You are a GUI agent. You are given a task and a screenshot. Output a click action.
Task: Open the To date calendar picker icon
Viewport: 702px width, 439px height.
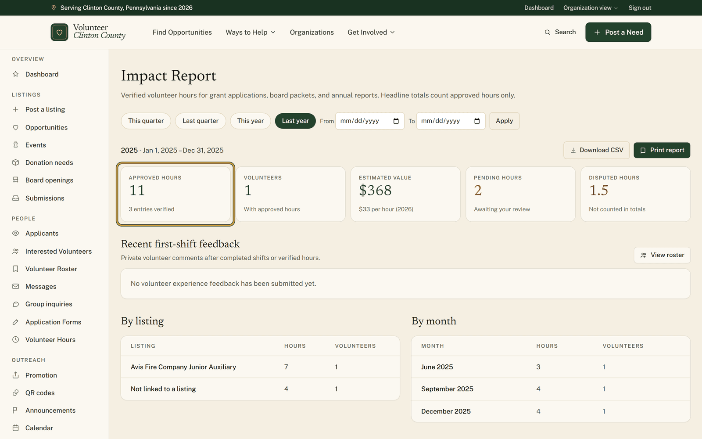[477, 121]
